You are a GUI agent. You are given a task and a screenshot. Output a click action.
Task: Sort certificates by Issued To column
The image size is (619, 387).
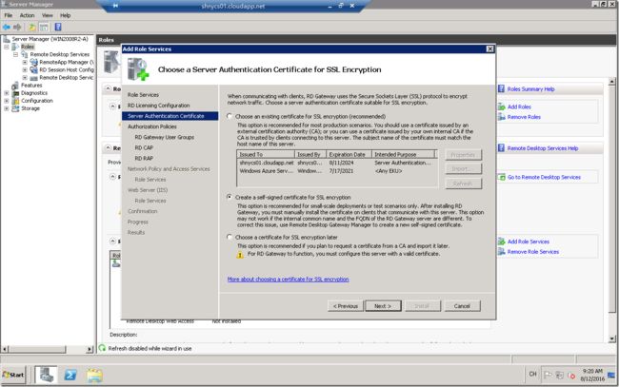click(x=266, y=154)
